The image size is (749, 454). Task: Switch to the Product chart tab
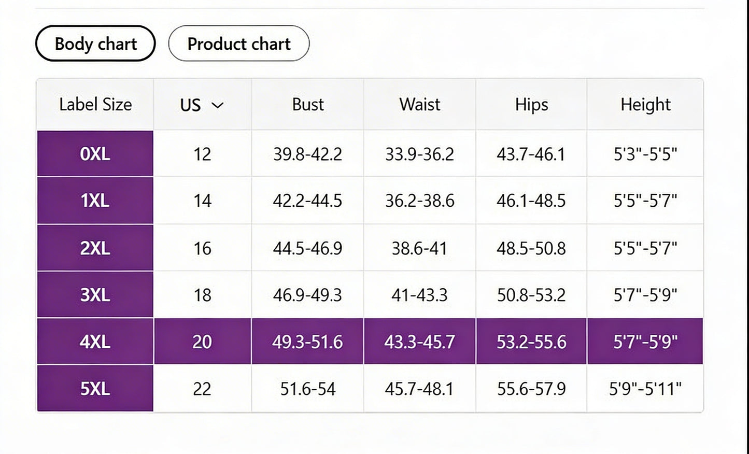[x=238, y=44]
